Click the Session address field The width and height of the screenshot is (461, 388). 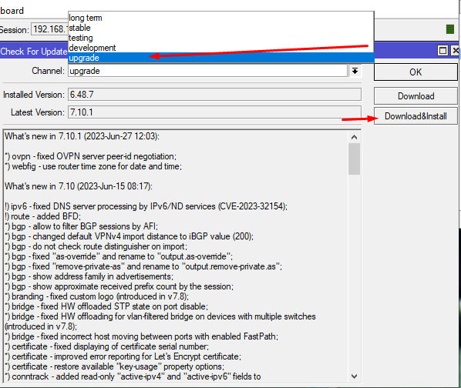coord(49,29)
